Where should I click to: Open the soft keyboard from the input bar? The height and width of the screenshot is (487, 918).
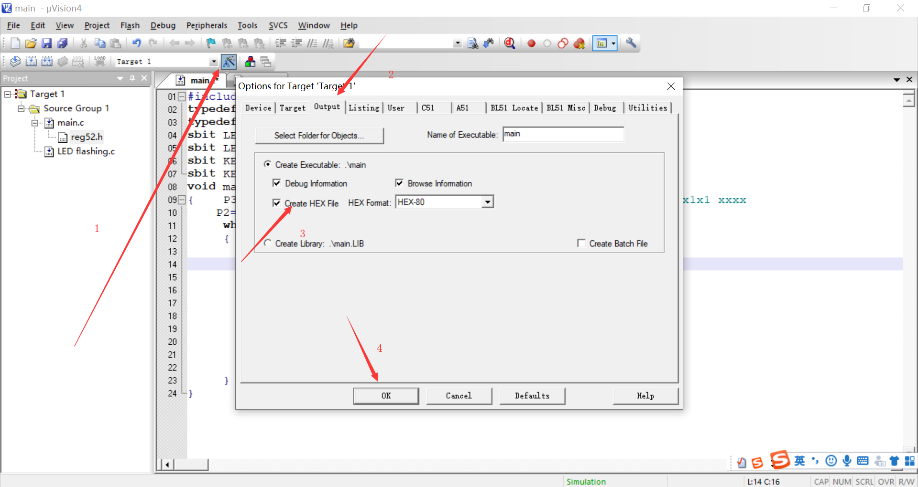pyautogui.click(x=863, y=461)
